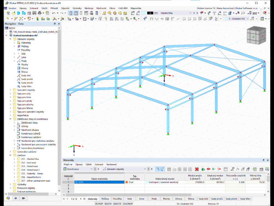Click the coordinate system icon next to Globální XYZ
The width and height of the screenshot is (274, 206).
click(252, 18)
